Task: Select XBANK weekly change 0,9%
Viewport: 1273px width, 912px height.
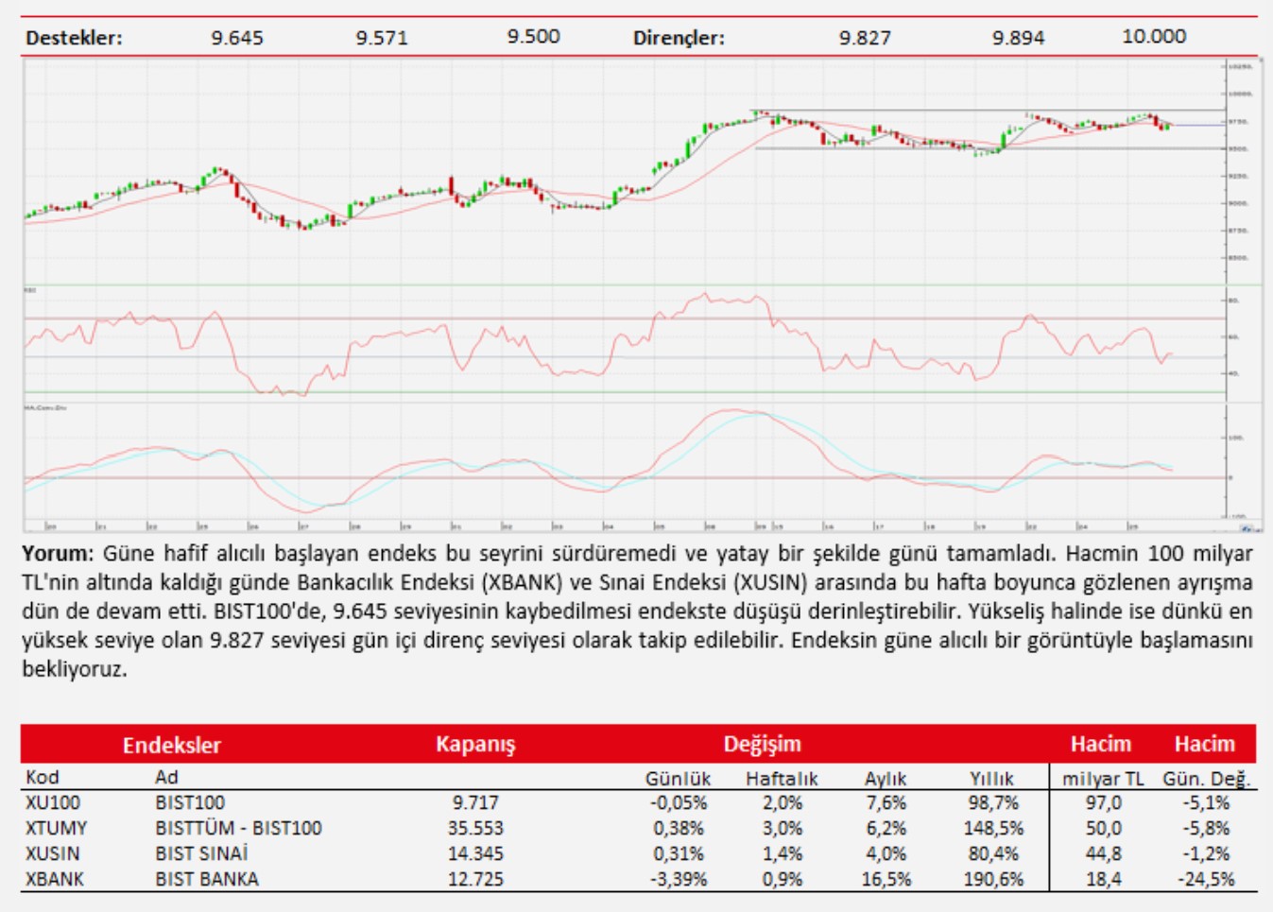Action: point(783,879)
